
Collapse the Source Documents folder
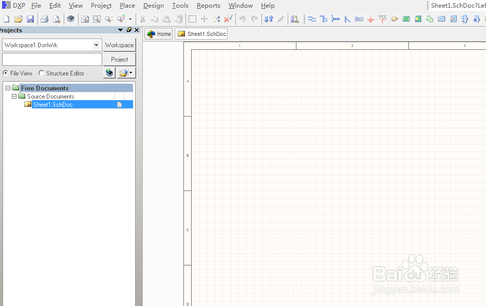[x=14, y=97]
